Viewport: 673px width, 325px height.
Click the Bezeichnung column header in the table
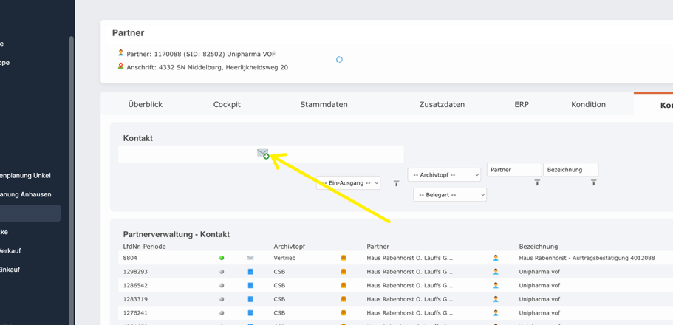[x=539, y=247]
